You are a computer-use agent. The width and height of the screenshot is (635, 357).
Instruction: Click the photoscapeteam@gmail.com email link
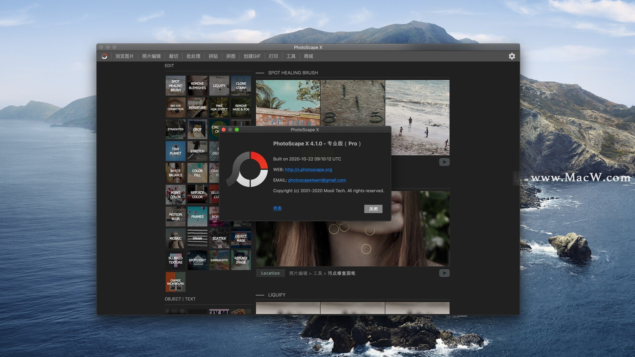click(317, 180)
